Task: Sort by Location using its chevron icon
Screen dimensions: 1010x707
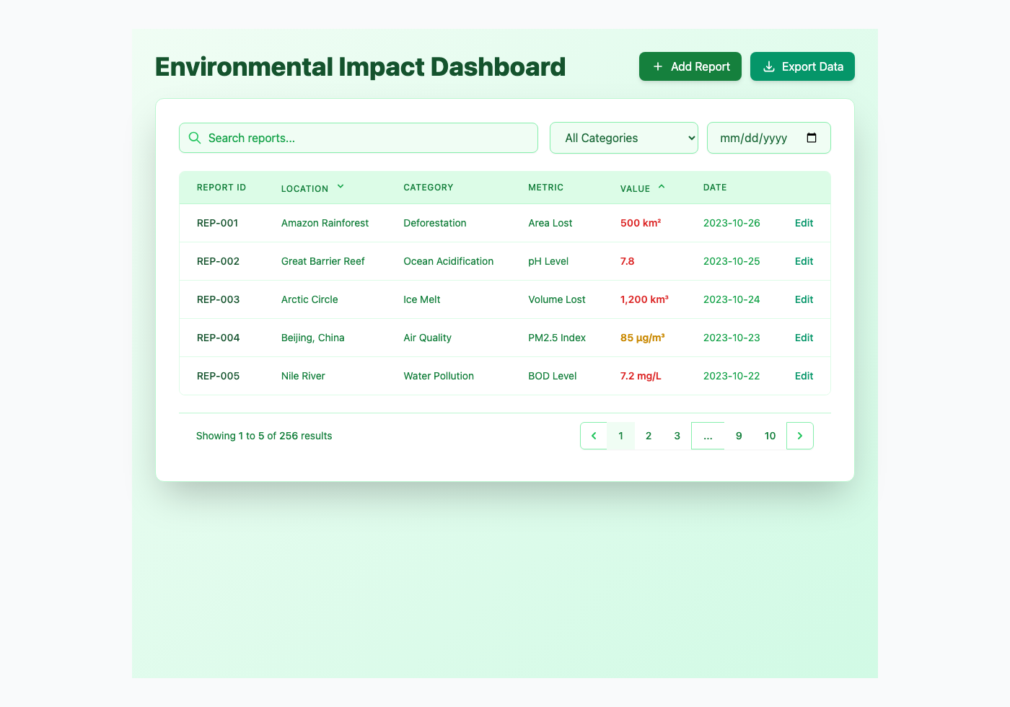Action: tap(339, 187)
